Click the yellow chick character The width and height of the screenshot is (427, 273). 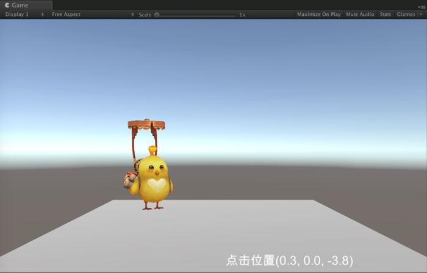(154, 180)
